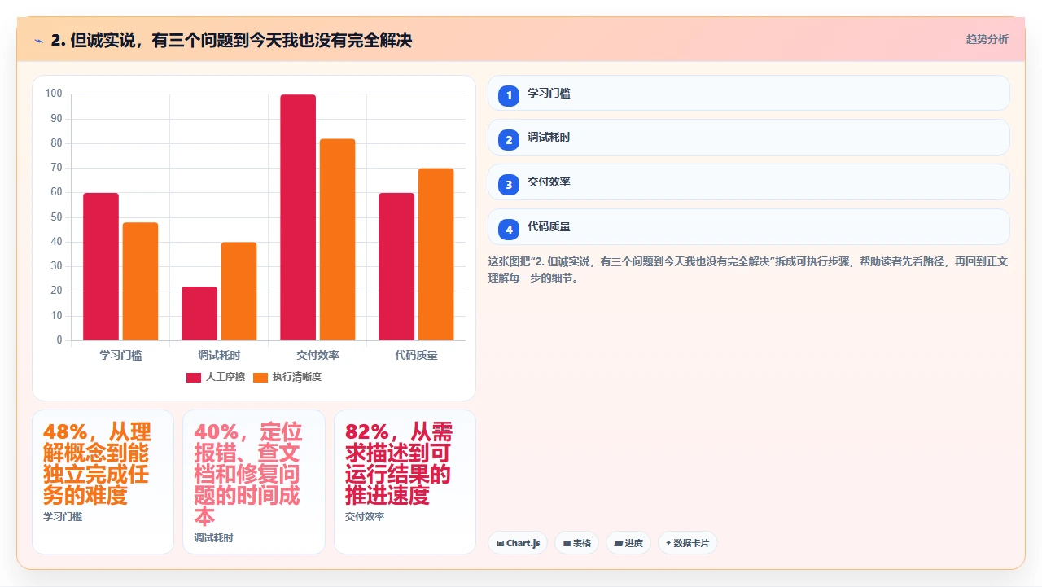
Task: Click the 交付效率 x-axis label
Action: pos(317,355)
